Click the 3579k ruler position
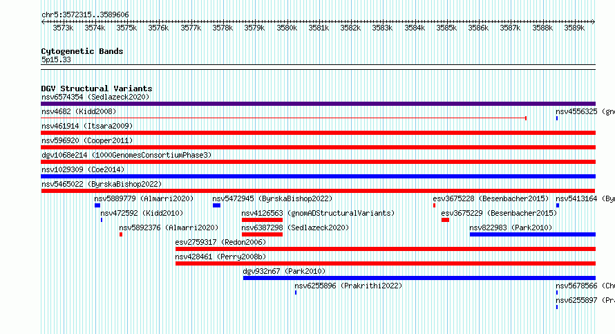The width and height of the screenshot is (615, 334). click(254, 28)
